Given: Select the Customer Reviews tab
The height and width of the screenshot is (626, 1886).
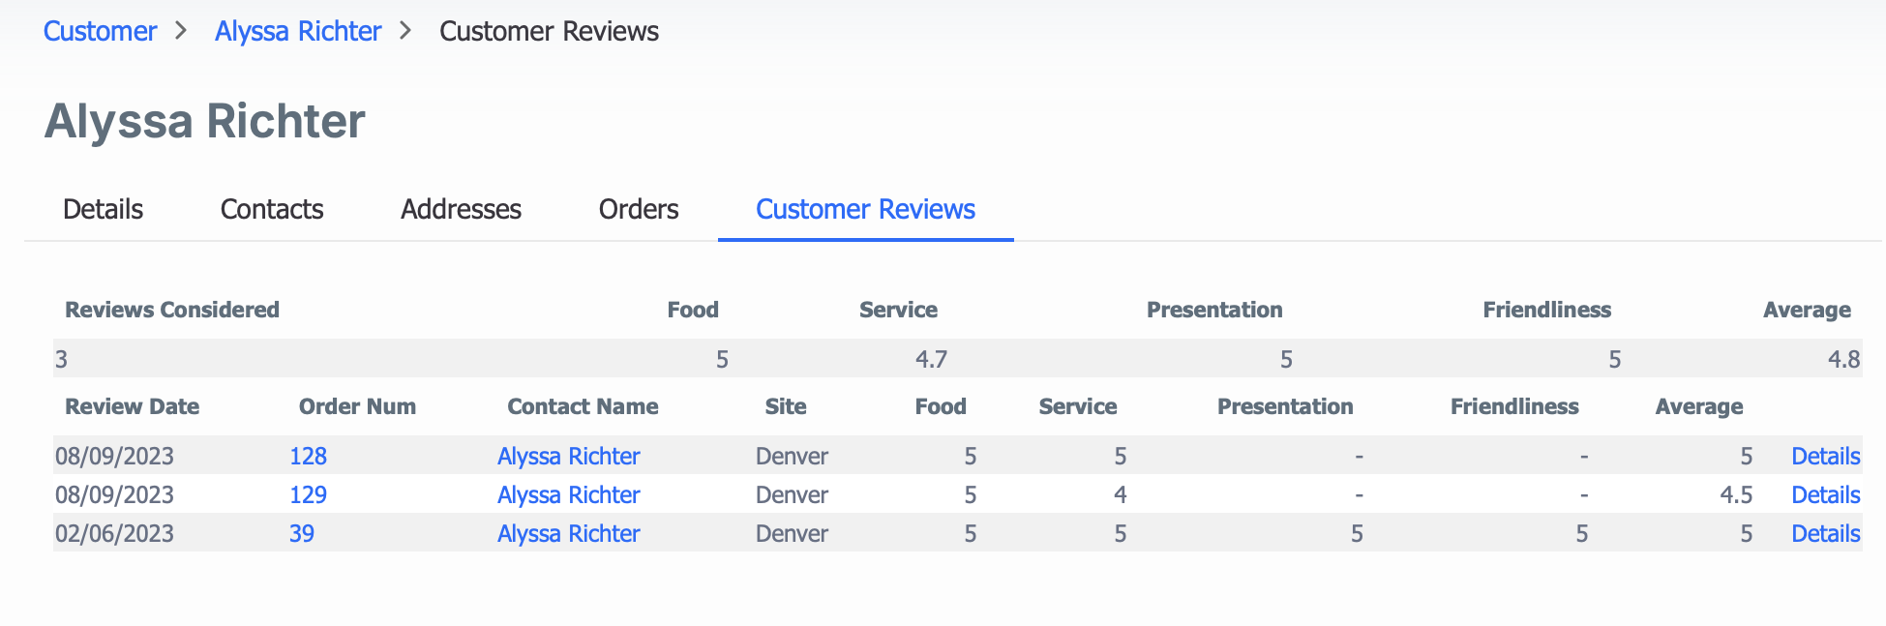Looking at the screenshot, I should tap(865, 209).
